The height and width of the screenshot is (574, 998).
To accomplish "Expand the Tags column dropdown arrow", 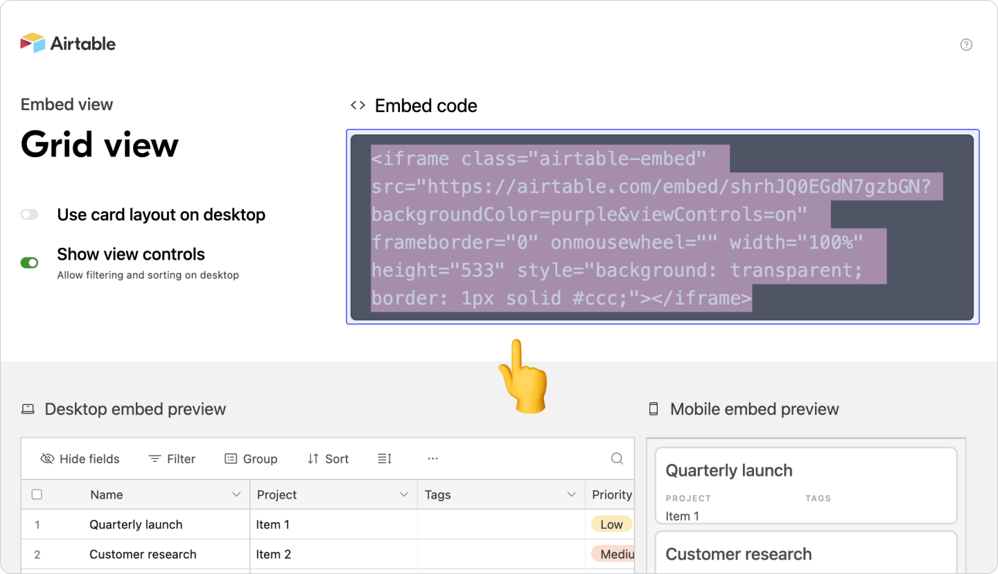I will tap(572, 494).
